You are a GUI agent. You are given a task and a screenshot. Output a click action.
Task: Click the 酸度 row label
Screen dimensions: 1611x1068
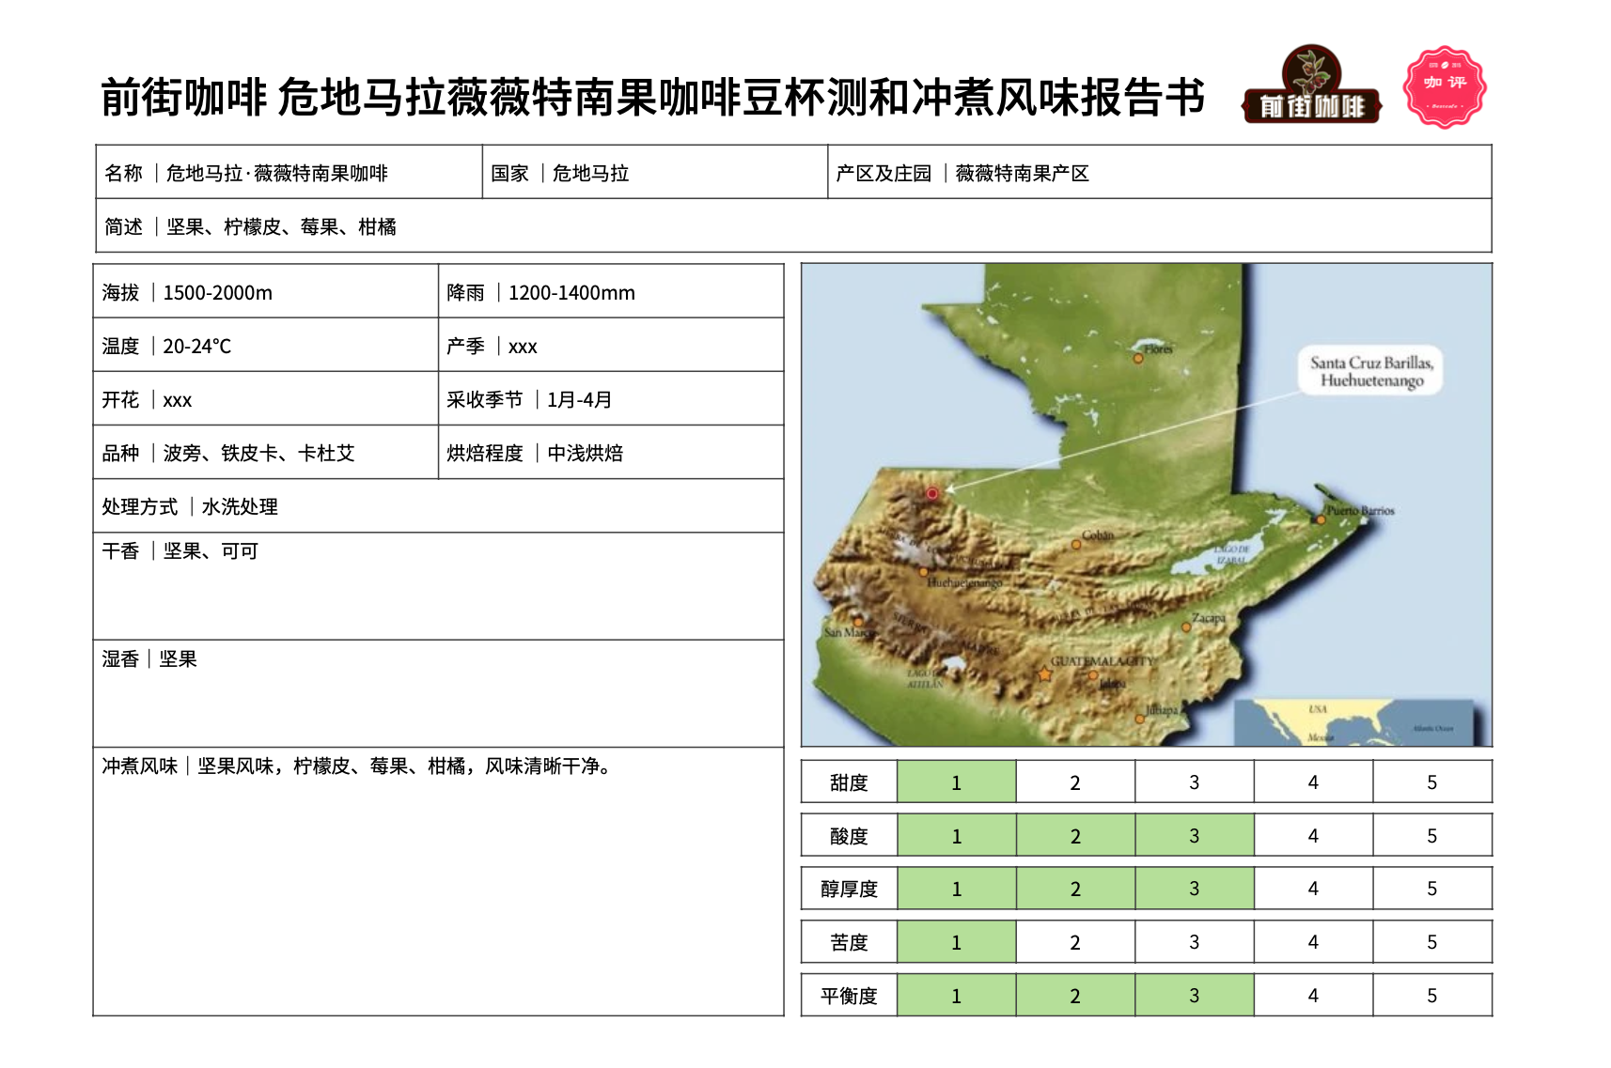(849, 835)
